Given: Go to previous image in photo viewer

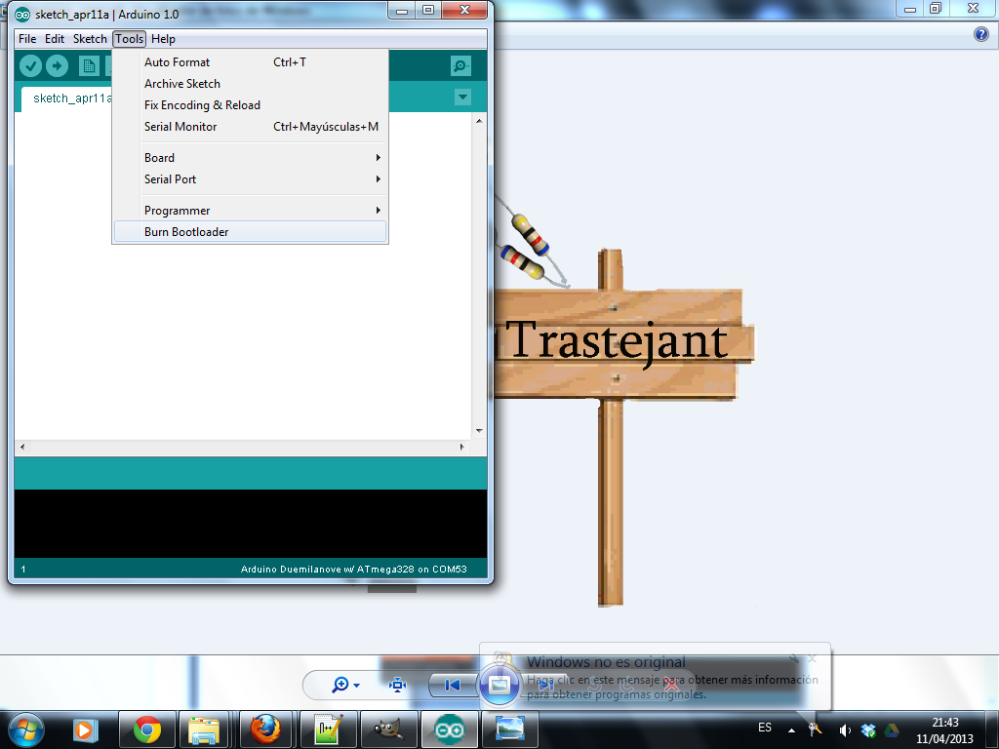Looking at the screenshot, I should [x=453, y=686].
